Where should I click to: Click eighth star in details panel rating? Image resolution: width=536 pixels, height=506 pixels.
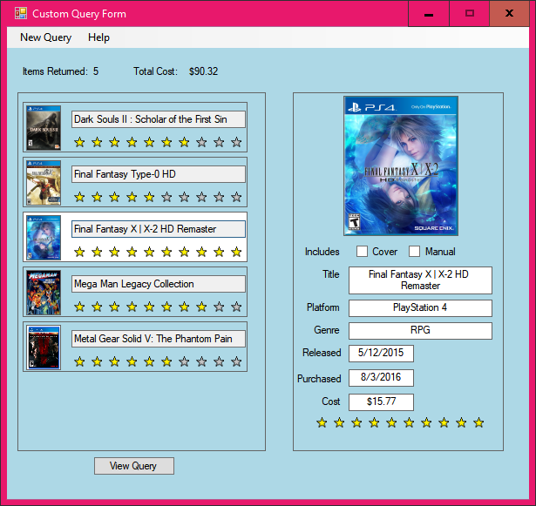tap(444, 423)
